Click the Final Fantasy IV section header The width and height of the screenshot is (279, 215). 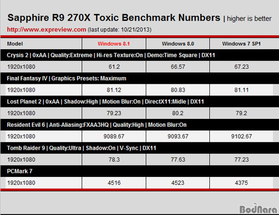[139, 78]
